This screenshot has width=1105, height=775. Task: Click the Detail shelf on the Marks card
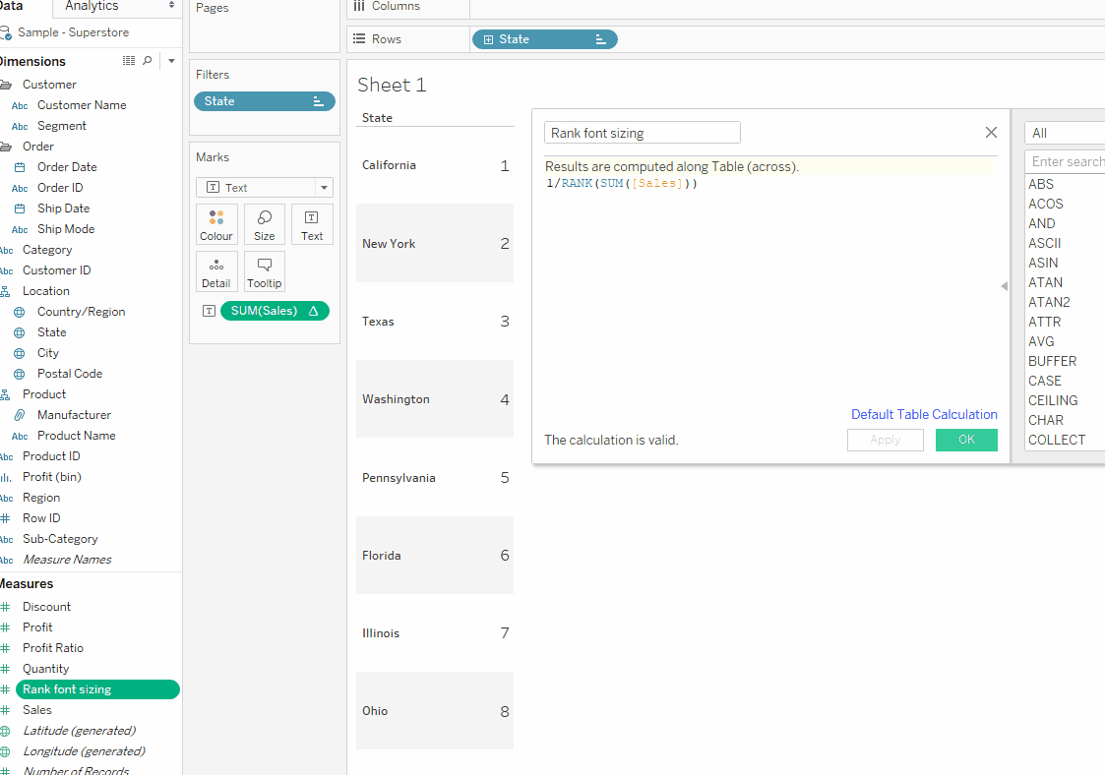pyautogui.click(x=215, y=271)
